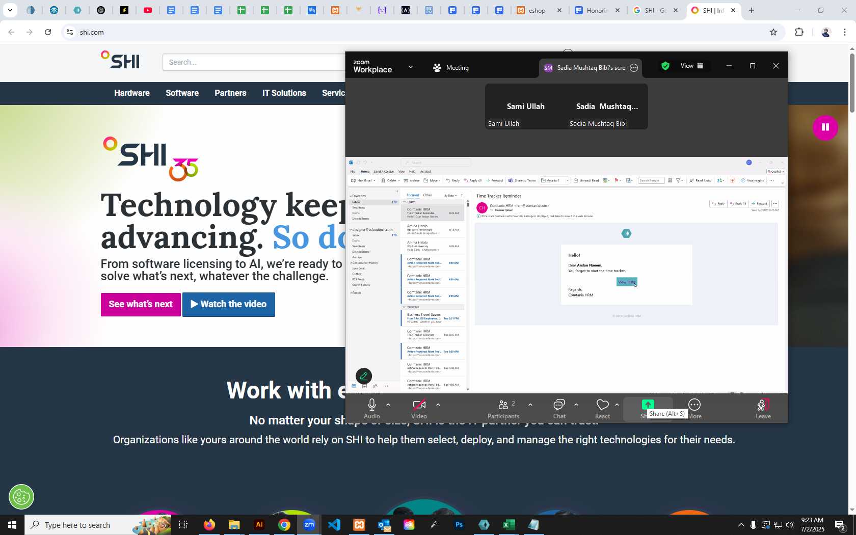Screen dimensions: 856x535
Task: Open the Chrome three-dot menu
Action: (845, 32)
